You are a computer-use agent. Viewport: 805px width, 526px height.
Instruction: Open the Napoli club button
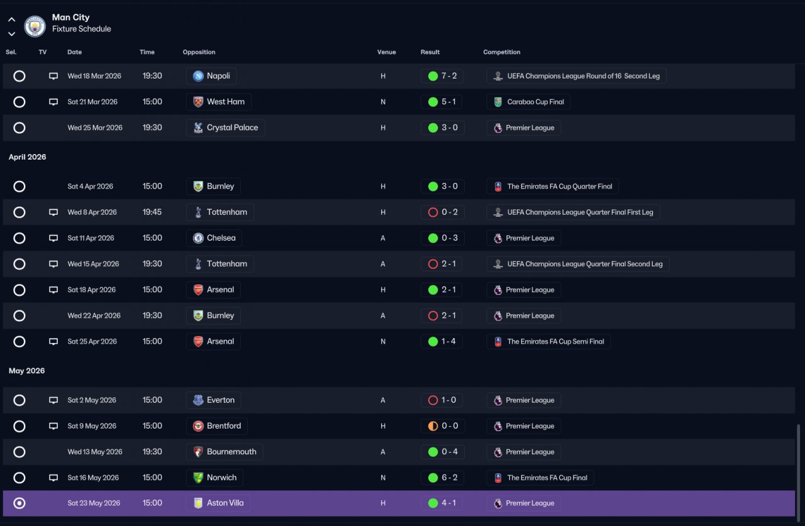(211, 76)
